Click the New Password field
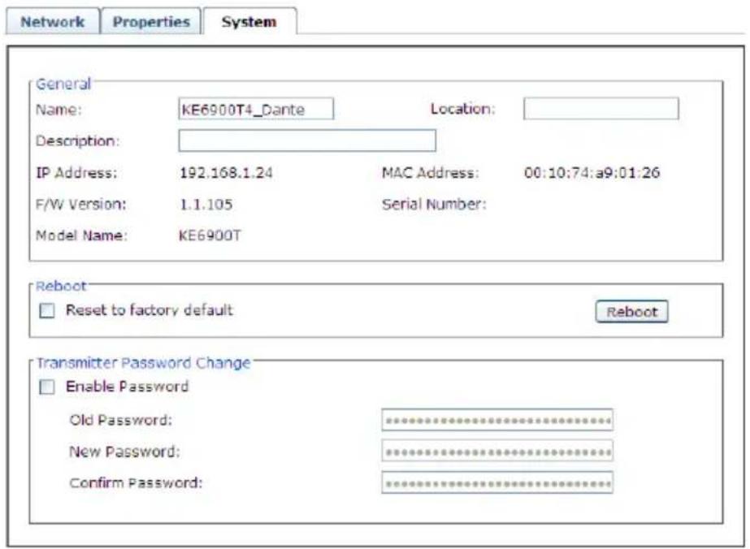This screenshot has height=549, width=750. tap(497, 451)
